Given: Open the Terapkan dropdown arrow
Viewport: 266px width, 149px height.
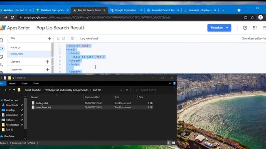Looking at the screenshot, I should point(227,28).
